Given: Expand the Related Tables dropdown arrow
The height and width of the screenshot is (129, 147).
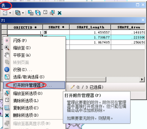Looking at the screenshot, I should (23, 13).
